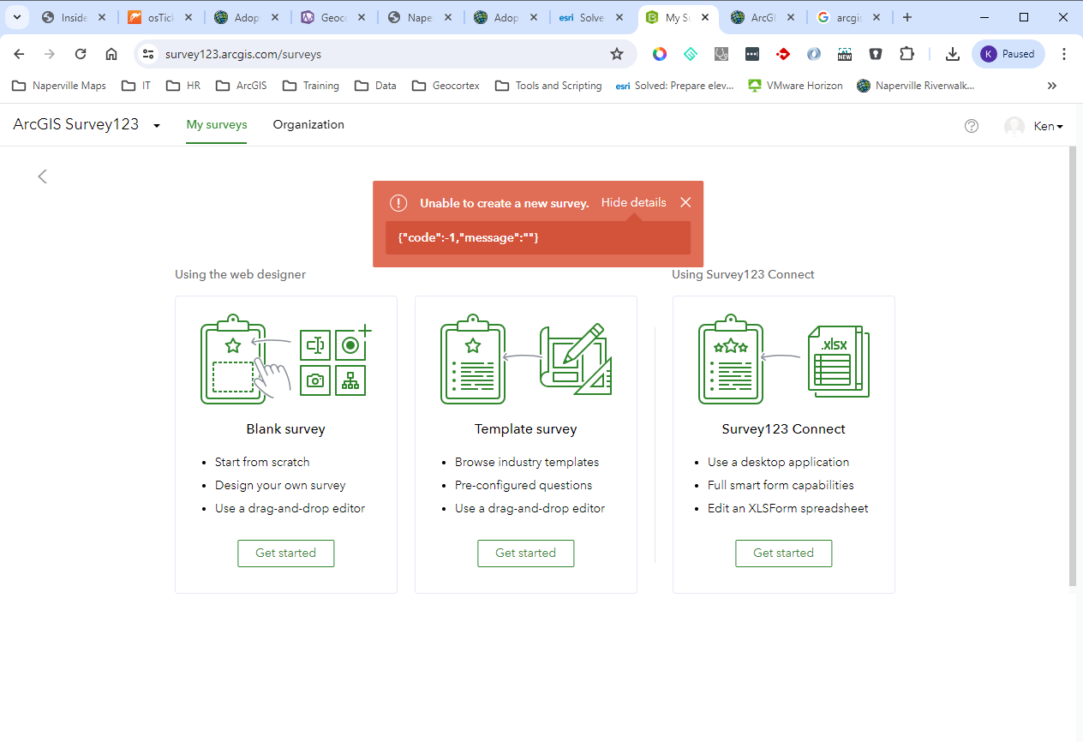Open the browser home page icon

point(111,54)
